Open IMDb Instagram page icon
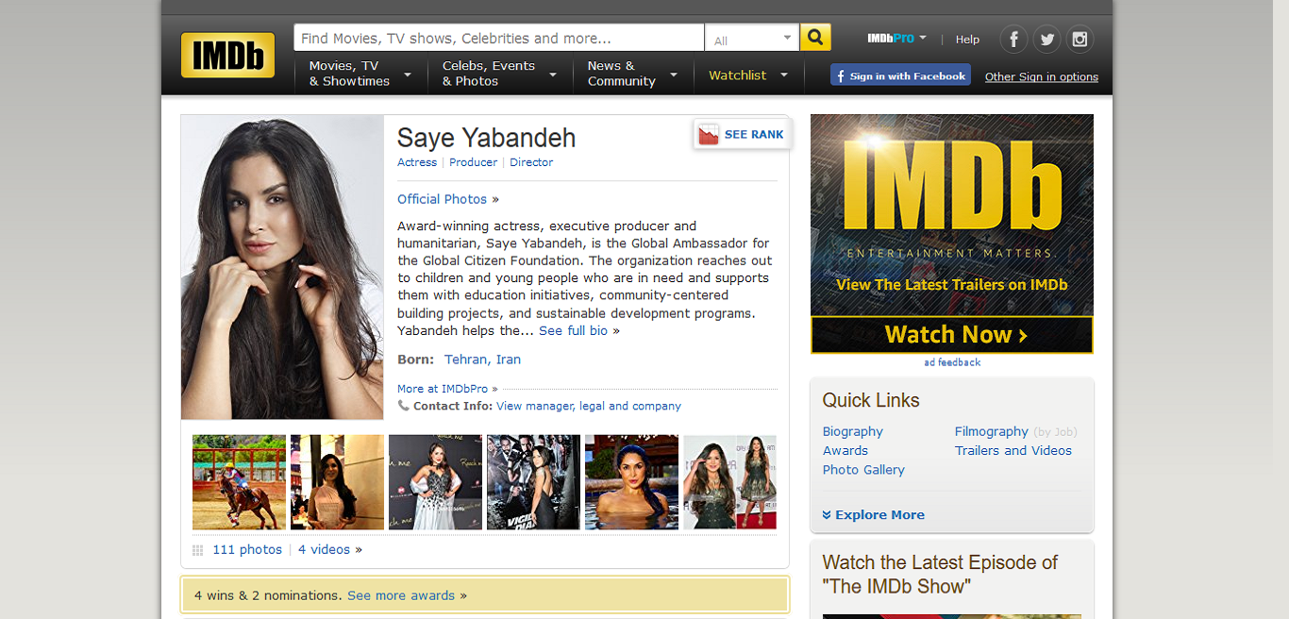The width and height of the screenshot is (1289, 619). 1080,40
